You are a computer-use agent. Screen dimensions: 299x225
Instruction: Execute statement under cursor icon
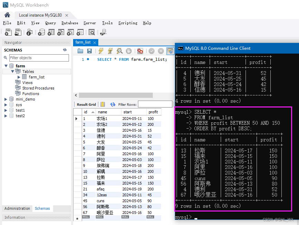click(x=110, y=51)
